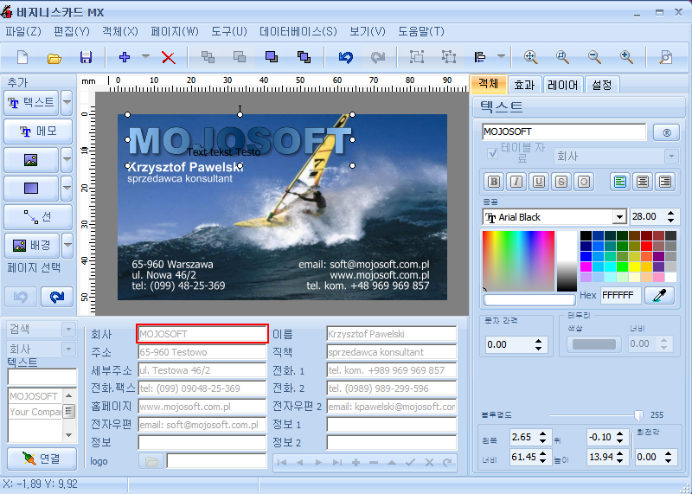Zoom to fit with the first magnifier icon
692x494 pixels.
coord(530,57)
